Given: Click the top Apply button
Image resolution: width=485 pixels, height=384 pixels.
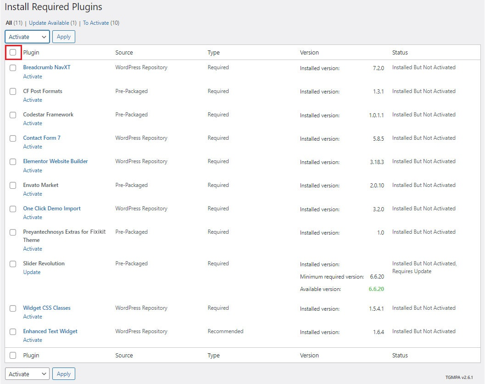Looking at the screenshot, I should (64, 37).
